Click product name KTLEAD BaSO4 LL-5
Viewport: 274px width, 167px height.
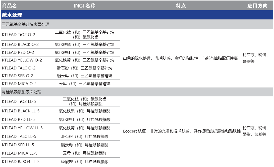[x=21, y=162]
